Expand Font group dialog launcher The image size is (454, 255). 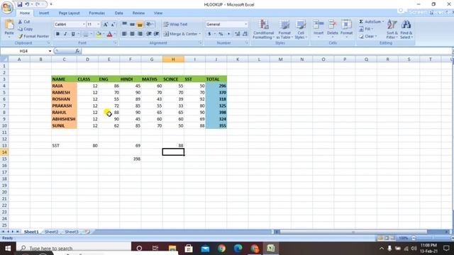pyautogui.click(x=115, y=42)
